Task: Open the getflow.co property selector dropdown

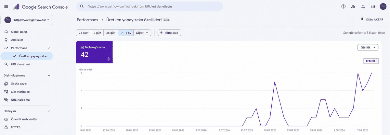Action: 27,20
